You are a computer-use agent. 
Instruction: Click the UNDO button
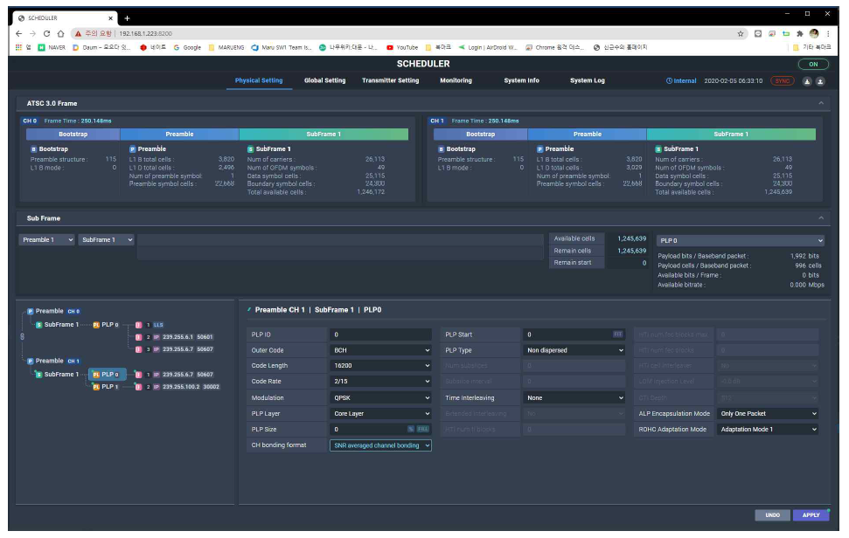tap(773, 515)
